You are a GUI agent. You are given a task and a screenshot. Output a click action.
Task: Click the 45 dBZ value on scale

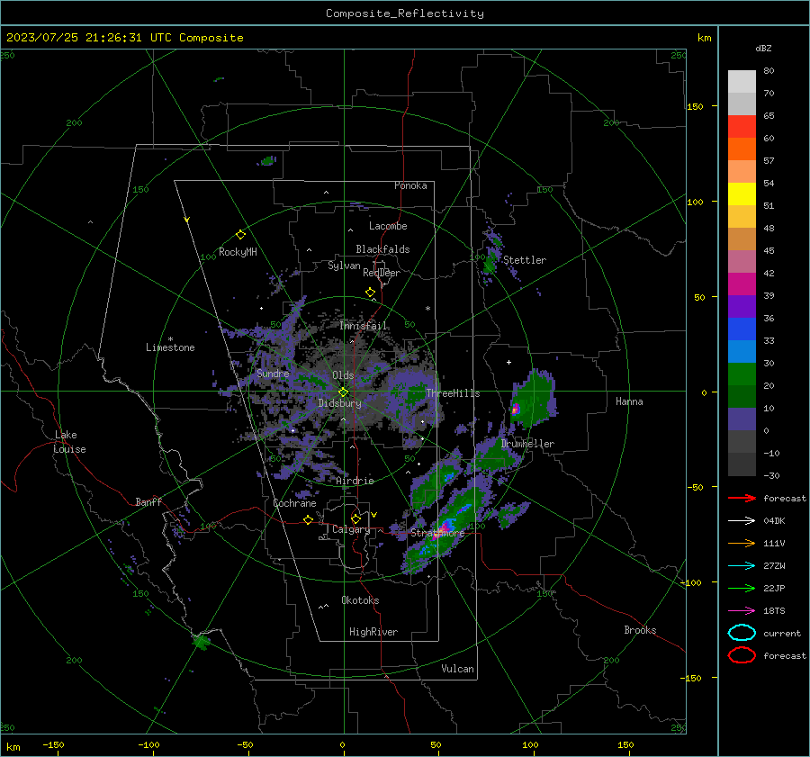[769, 250]
